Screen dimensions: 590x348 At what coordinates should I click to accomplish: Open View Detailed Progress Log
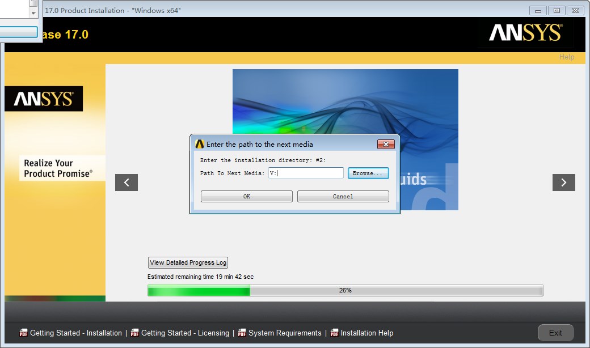(x=188, y=262)
